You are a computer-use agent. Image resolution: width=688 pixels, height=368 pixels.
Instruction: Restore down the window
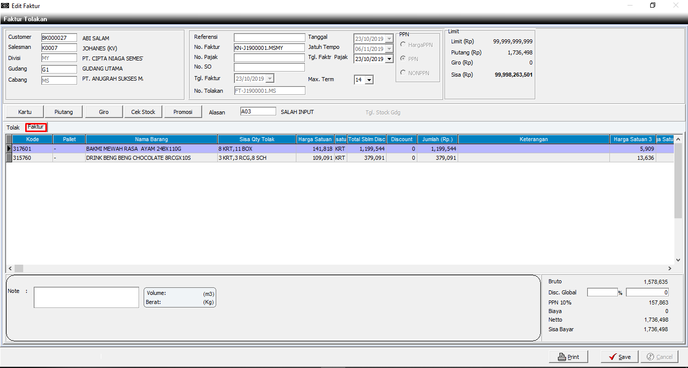(653, 6)
